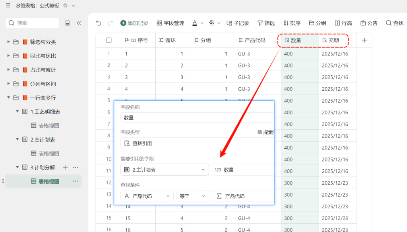The width and height of the screenshot is (407, 232).
Task: Collapse the 1.工艺明细表 tree node
Action: (17, 111)
